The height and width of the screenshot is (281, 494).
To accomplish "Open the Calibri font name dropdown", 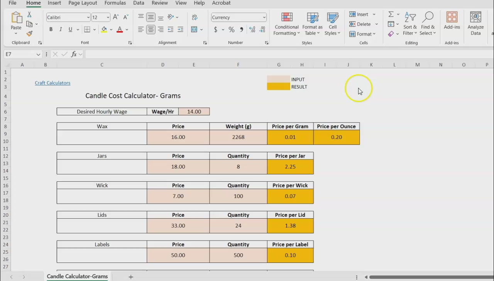I will (88, 17).
